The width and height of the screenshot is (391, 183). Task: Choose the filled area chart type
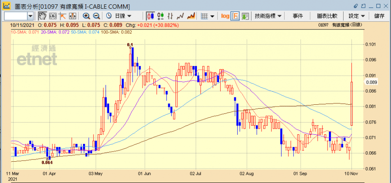[x=191, y=16]
